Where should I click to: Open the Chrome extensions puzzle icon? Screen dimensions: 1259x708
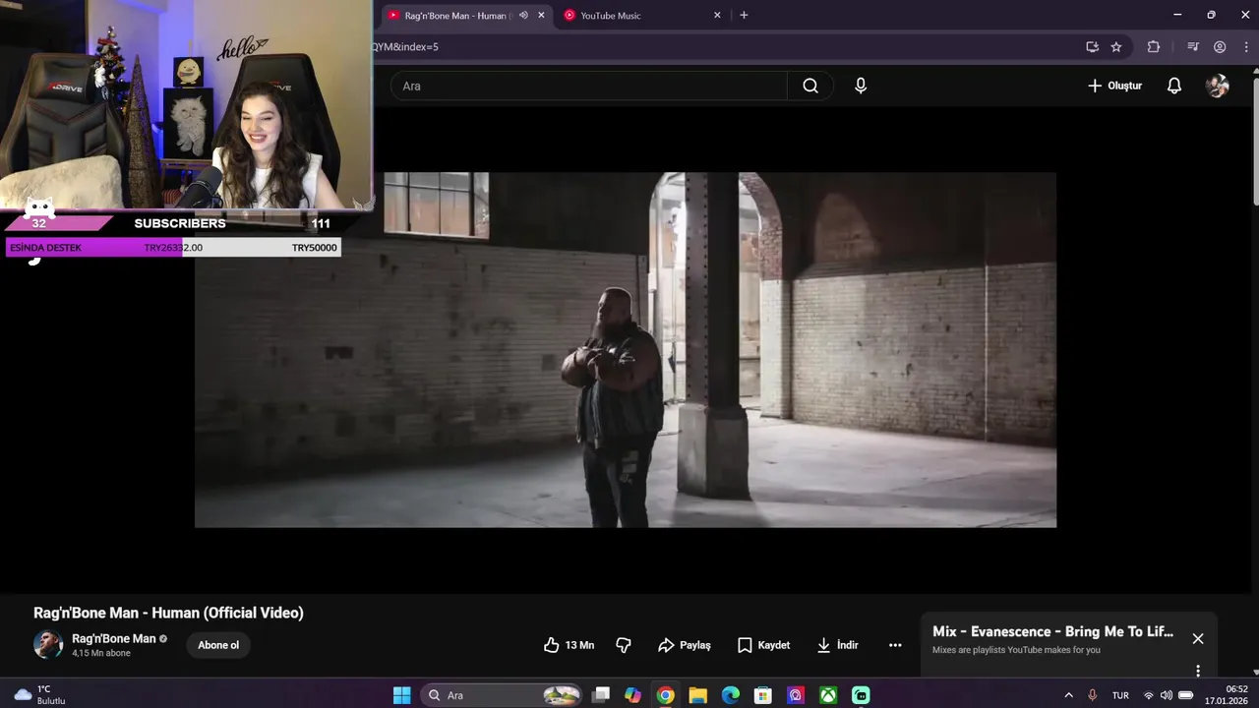pyautogui.click(x=1154, y=46)
